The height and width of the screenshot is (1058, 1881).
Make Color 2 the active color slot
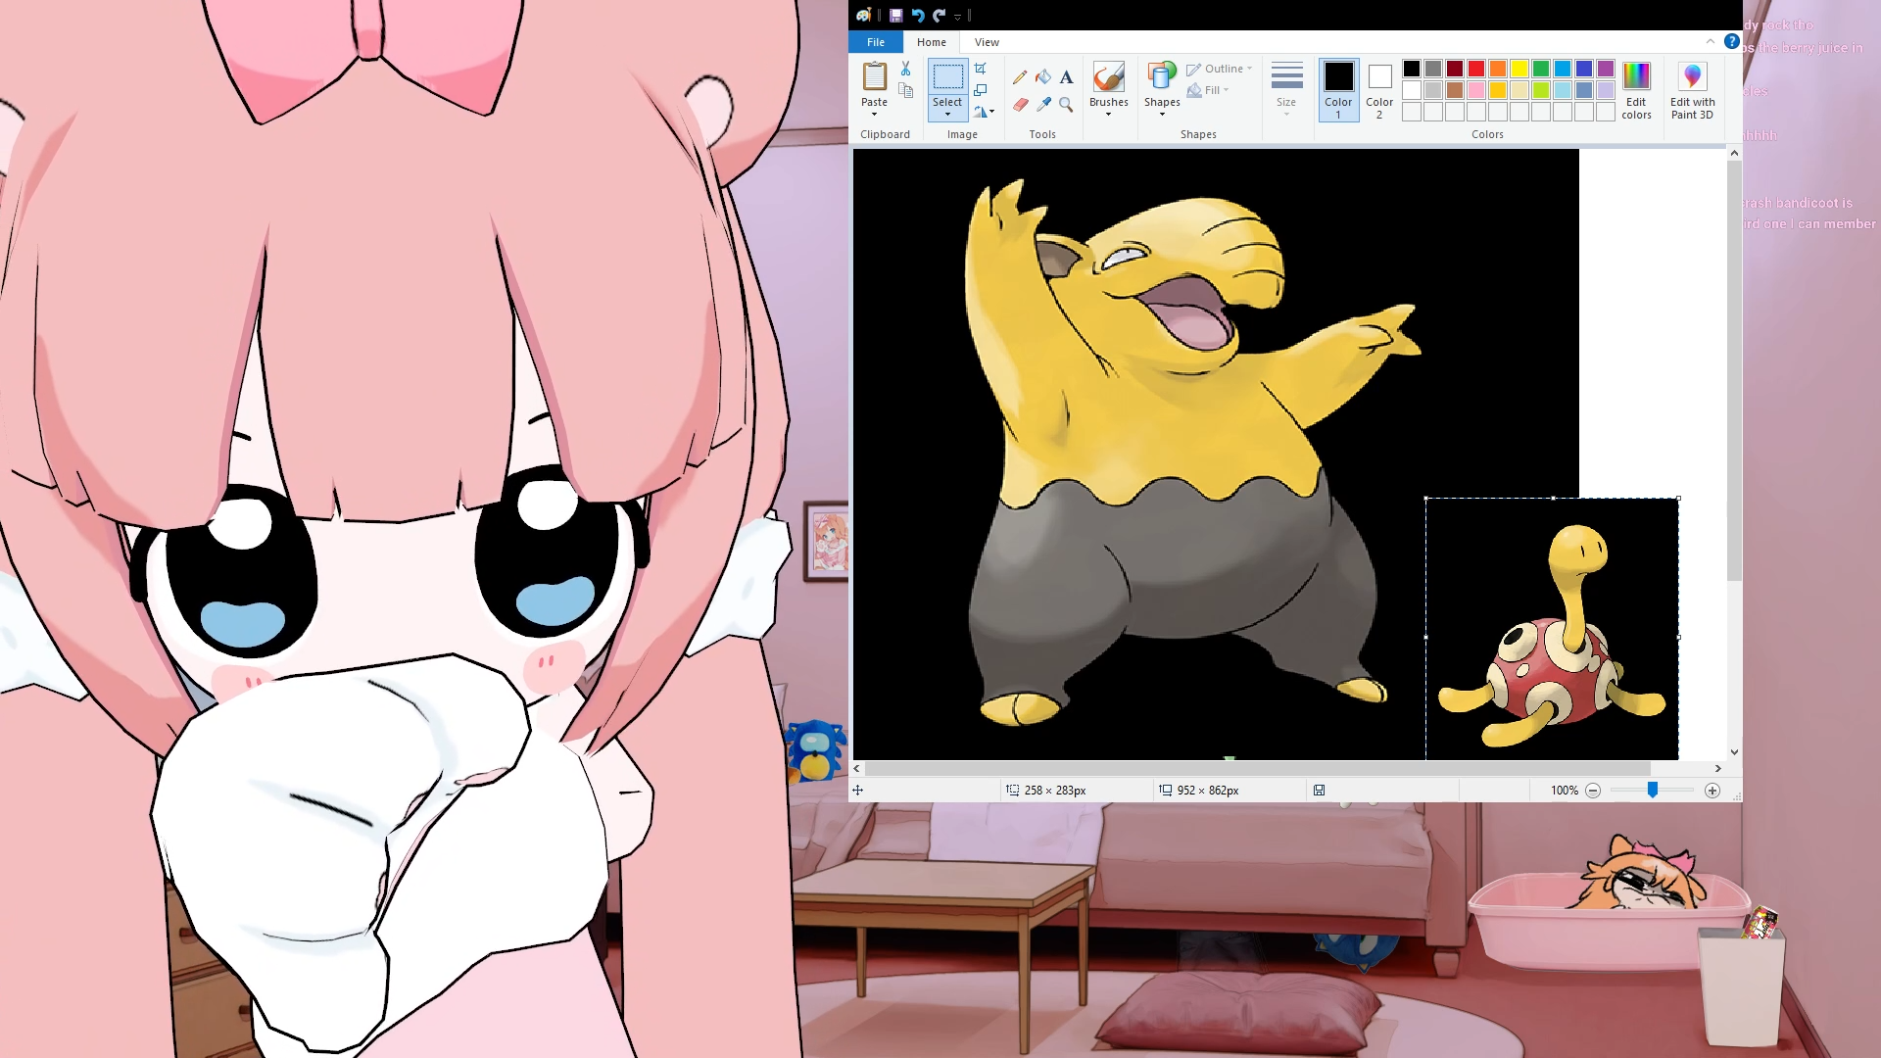click(1379, 89)
